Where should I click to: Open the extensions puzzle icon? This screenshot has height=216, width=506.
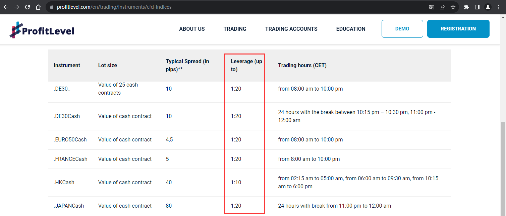(466, 7)
